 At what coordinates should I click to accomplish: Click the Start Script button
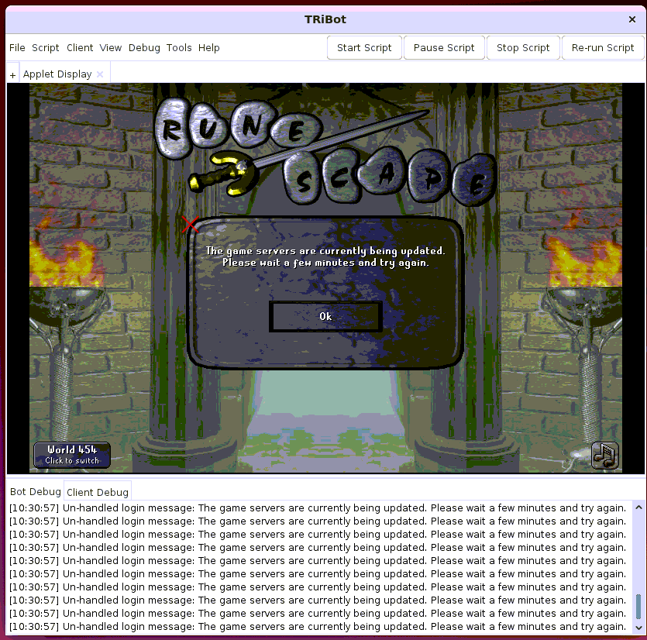coord(364,48)
